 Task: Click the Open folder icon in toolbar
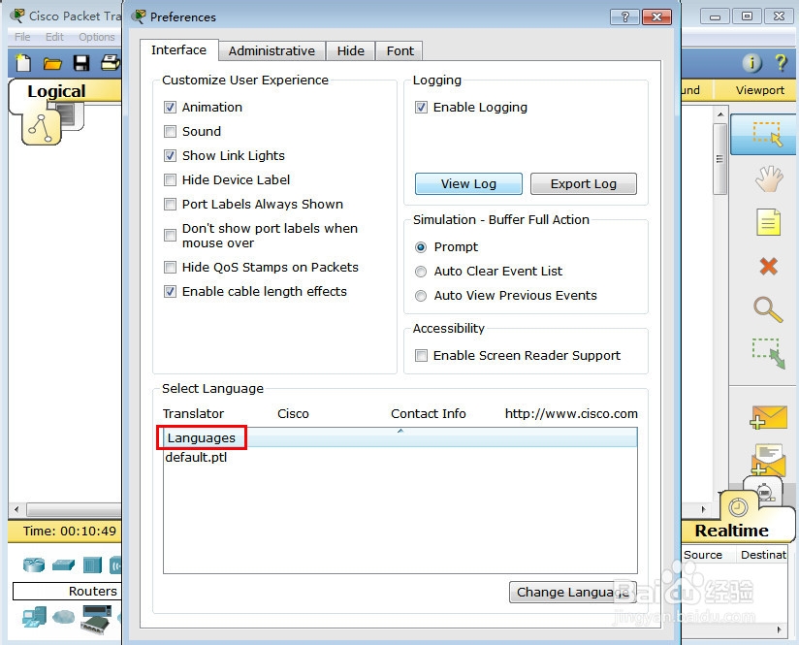[x=52, y=63]
